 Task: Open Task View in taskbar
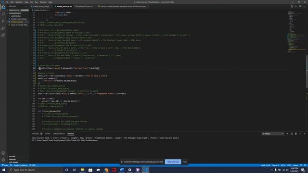coord(75,170)
